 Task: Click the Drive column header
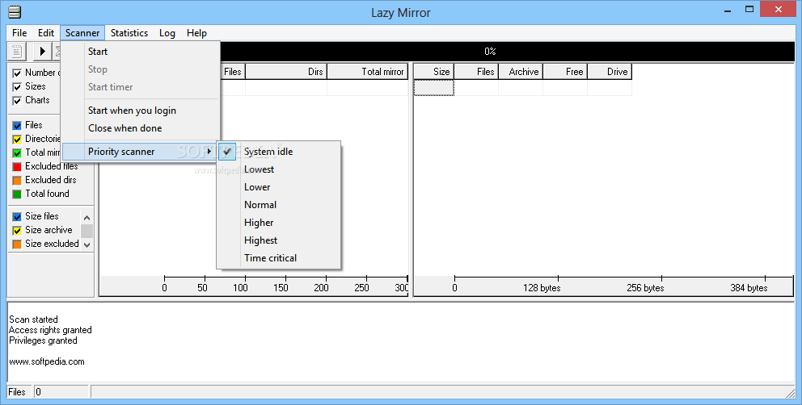point(610,72)
